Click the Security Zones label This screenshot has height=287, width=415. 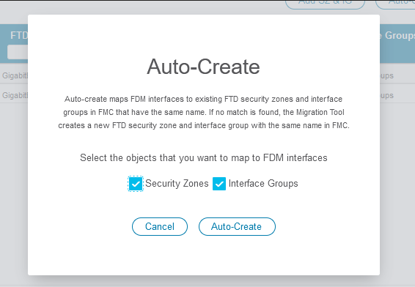177,184
